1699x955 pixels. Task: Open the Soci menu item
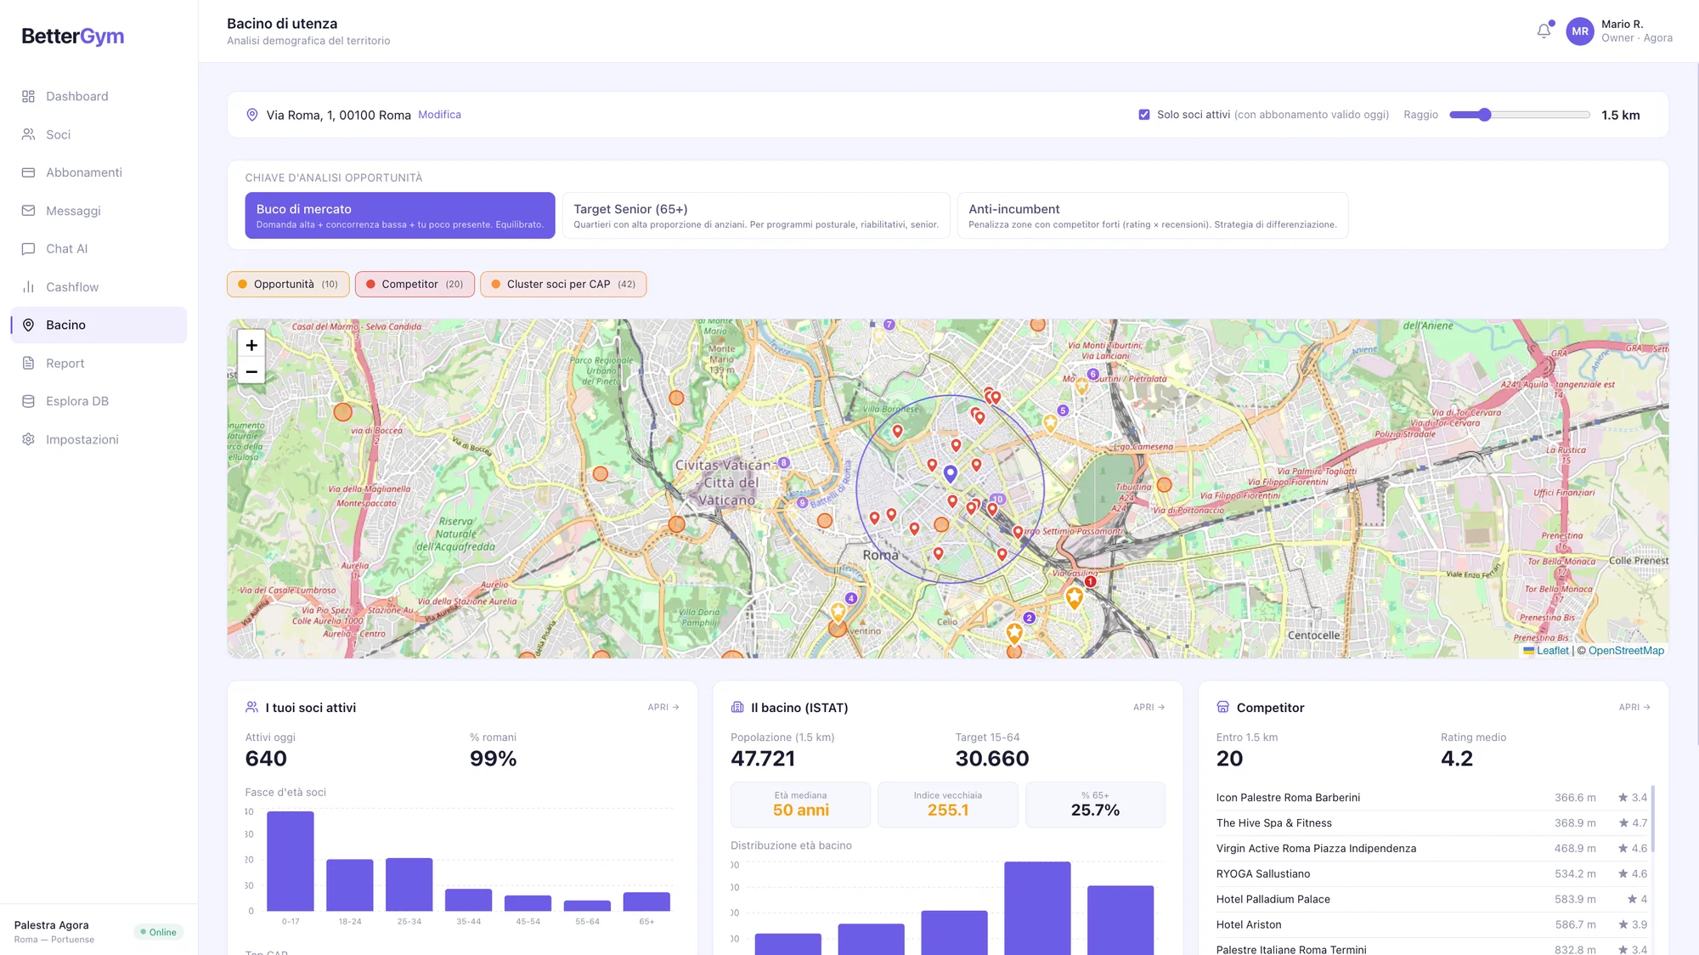click(99, 134)
